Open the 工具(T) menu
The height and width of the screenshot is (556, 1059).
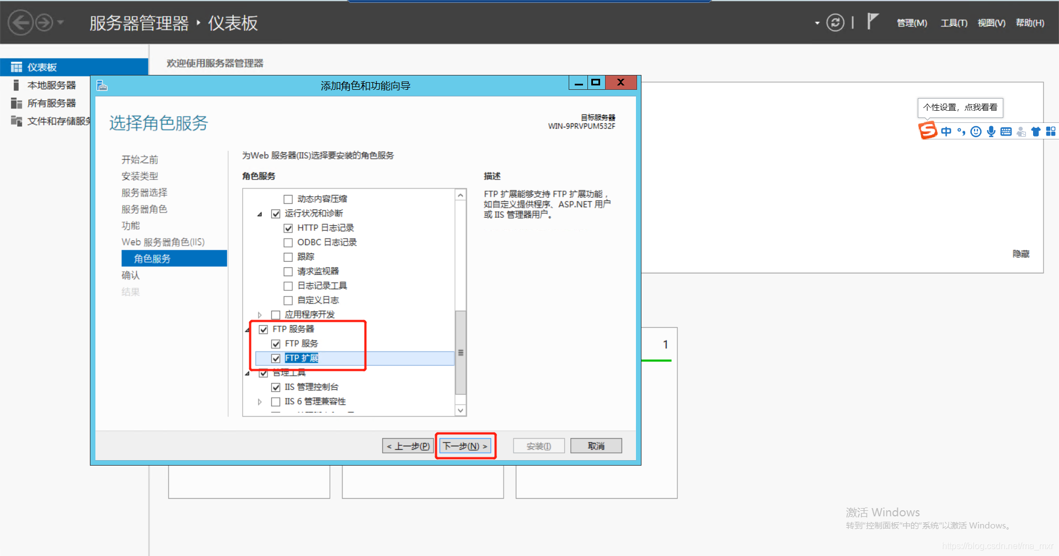coord(954,23)
